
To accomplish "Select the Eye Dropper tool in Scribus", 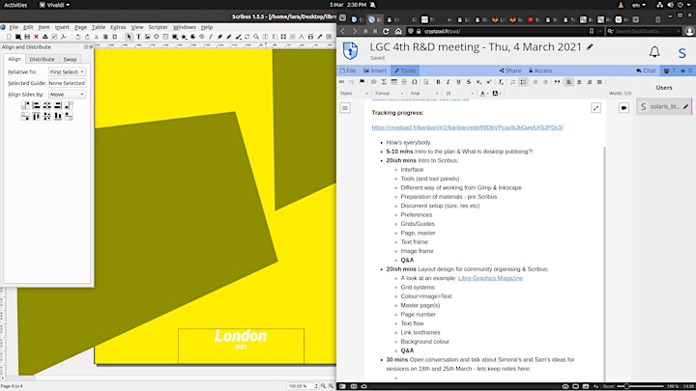I will (x=320, y=37).
